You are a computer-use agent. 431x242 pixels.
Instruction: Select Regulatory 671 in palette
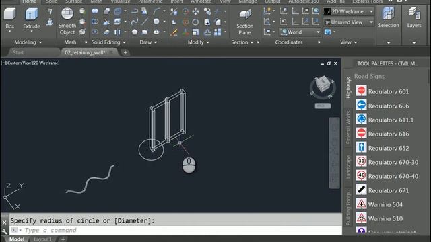tap(383, 190)
